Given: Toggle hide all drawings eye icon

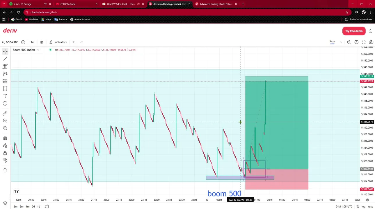Looking at the screenshot, I should (x=5, y=160).
